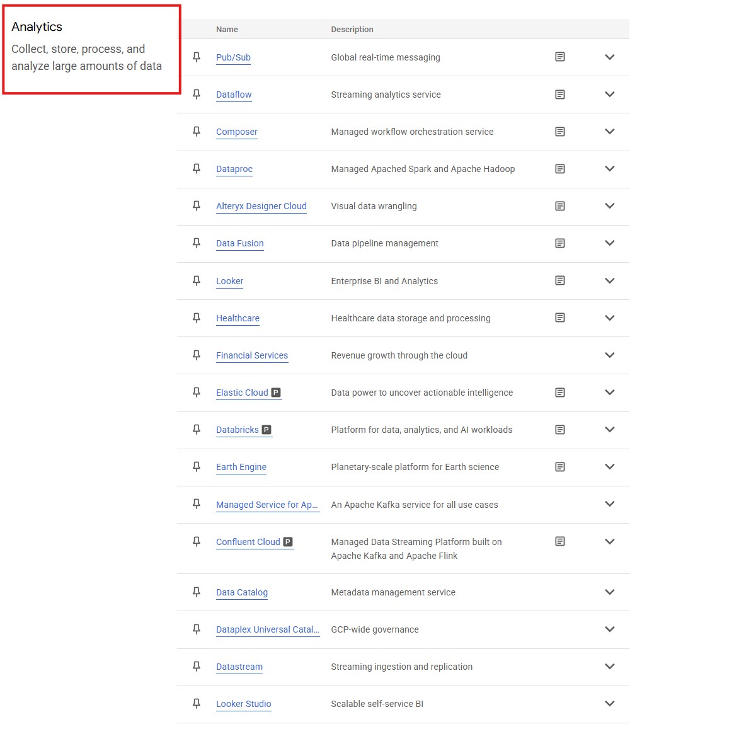Click the Name column header
This screenshot has width=751, height=729.
[x=227, y=30]
